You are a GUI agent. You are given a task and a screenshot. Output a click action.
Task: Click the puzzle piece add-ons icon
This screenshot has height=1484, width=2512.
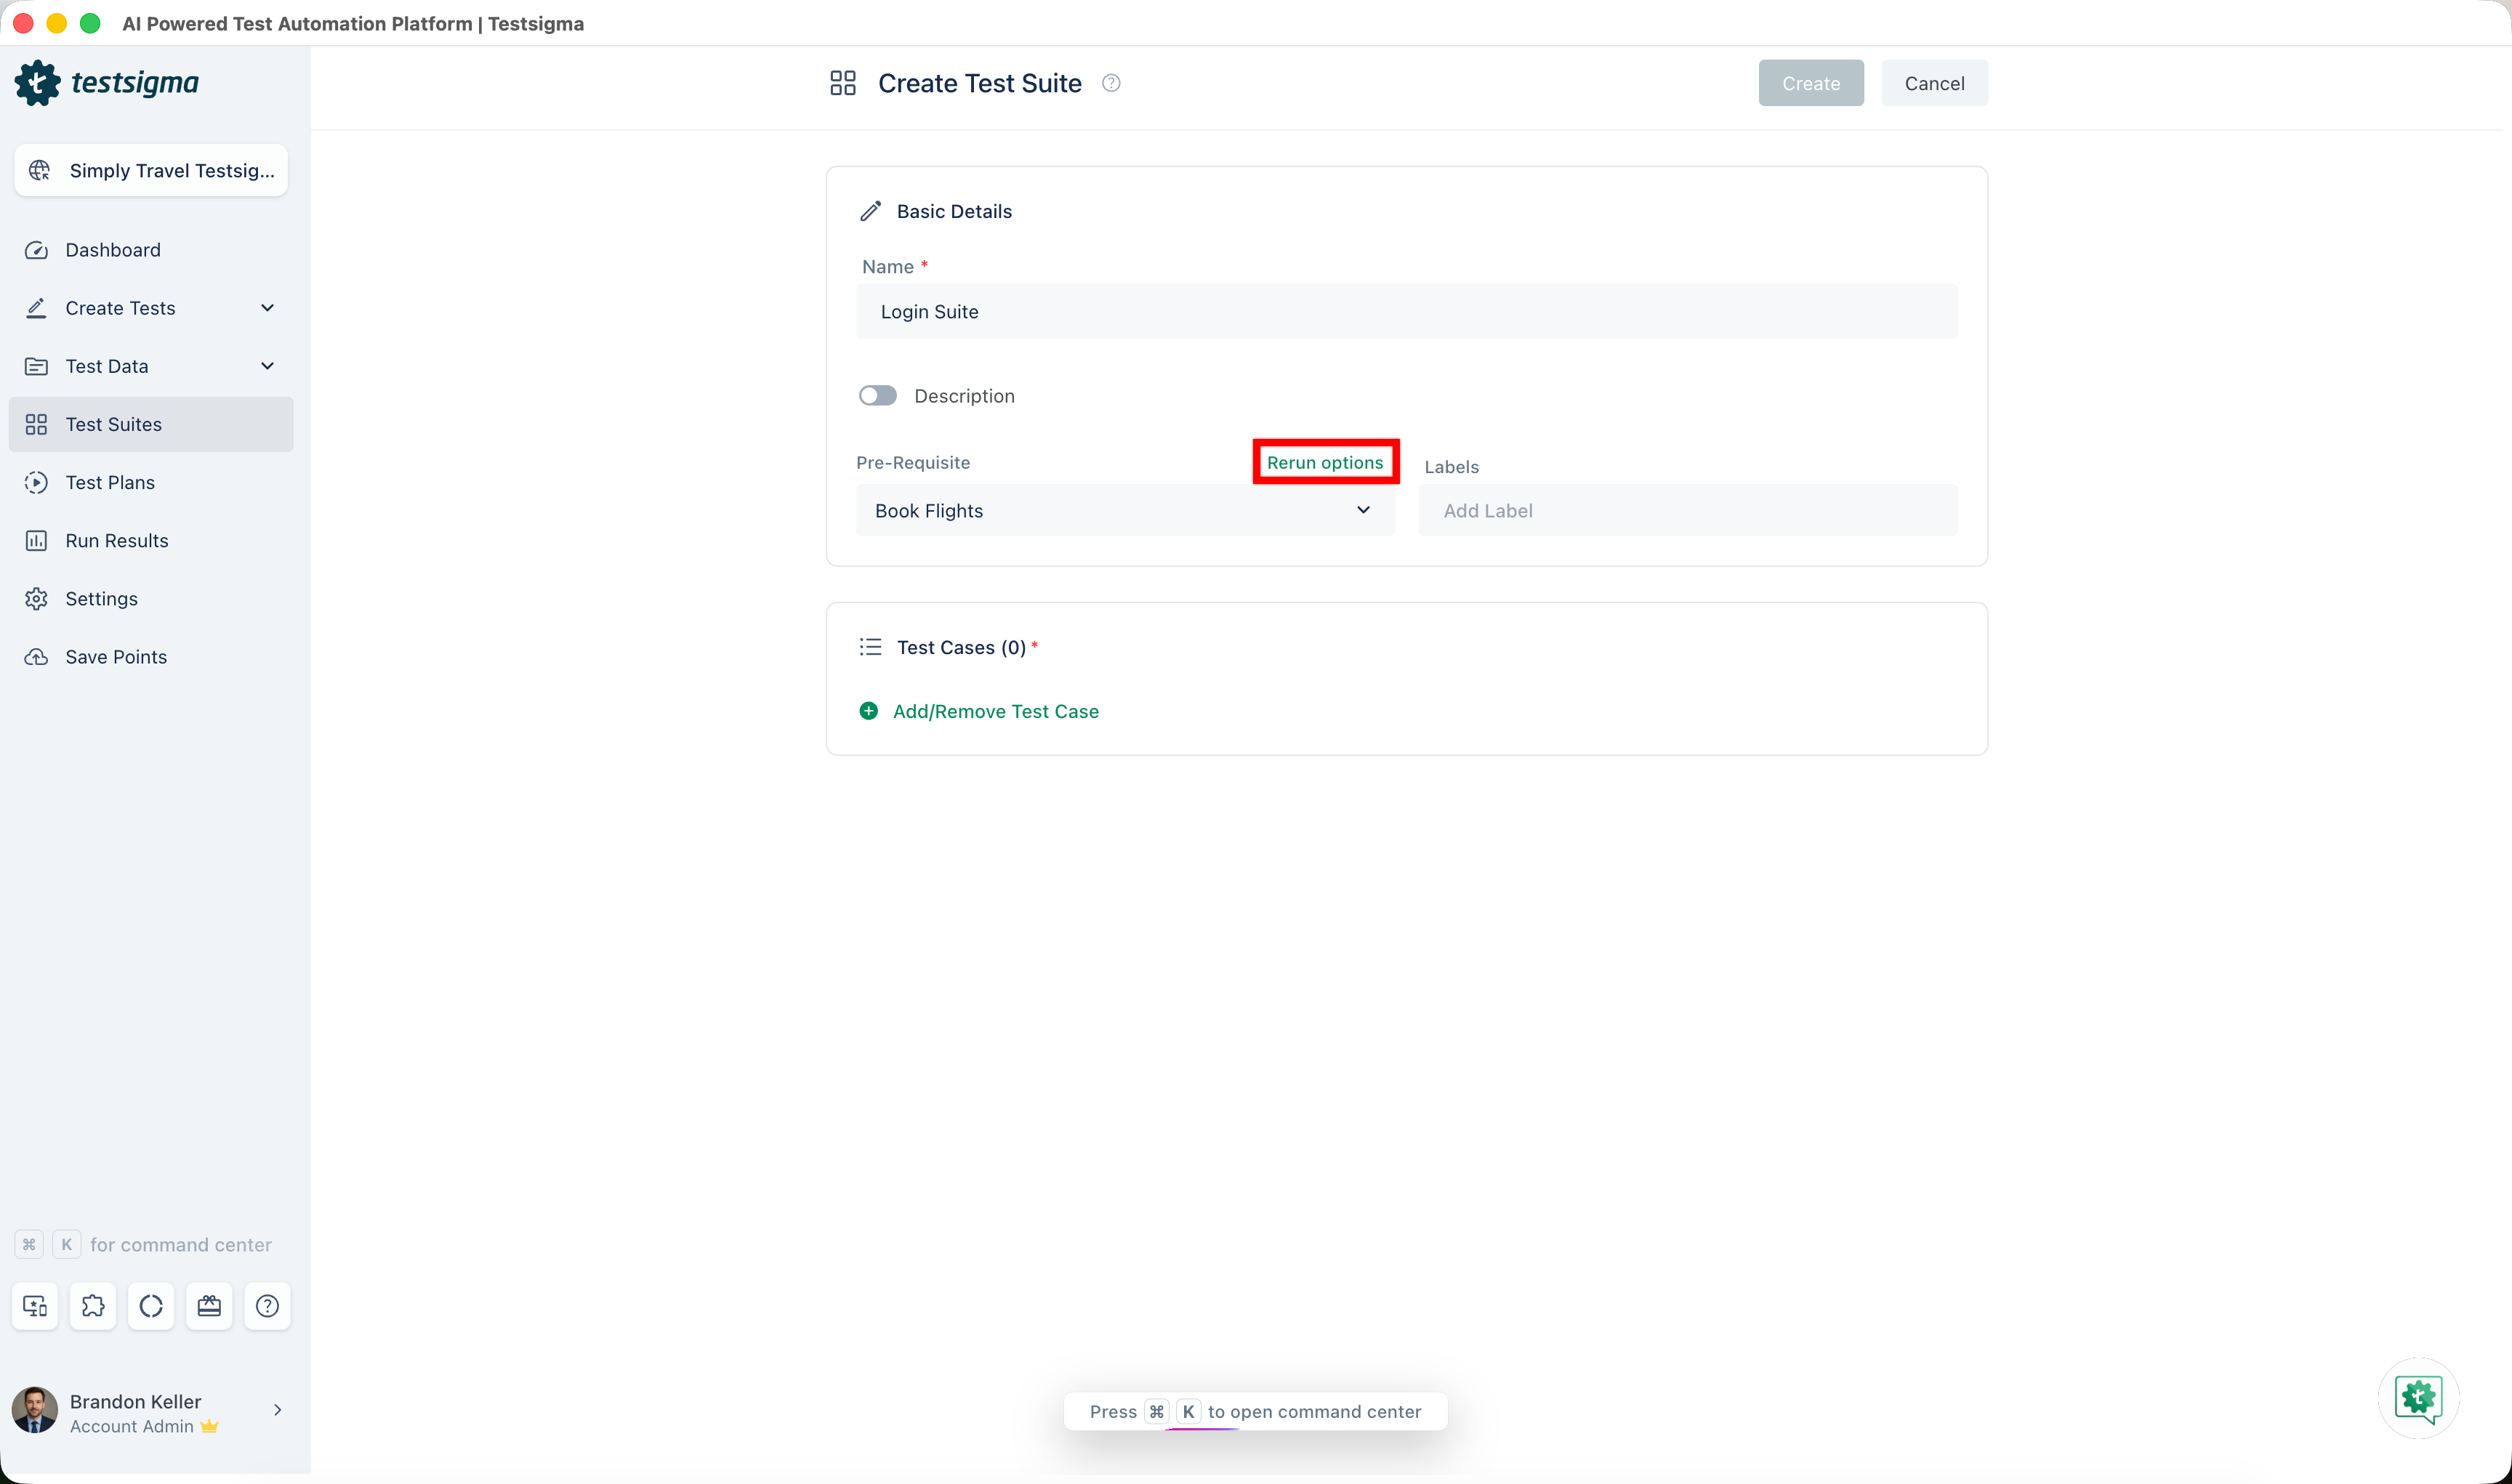(93, 1306)
